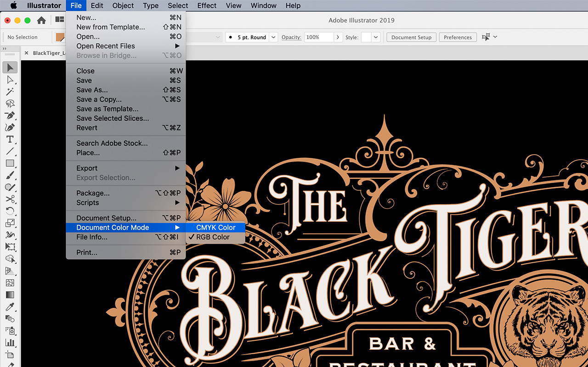The height and width of the screenshot is (367, 588).
Task: Switch document to CMYK Color mode
Action: [x=215, y=228]
